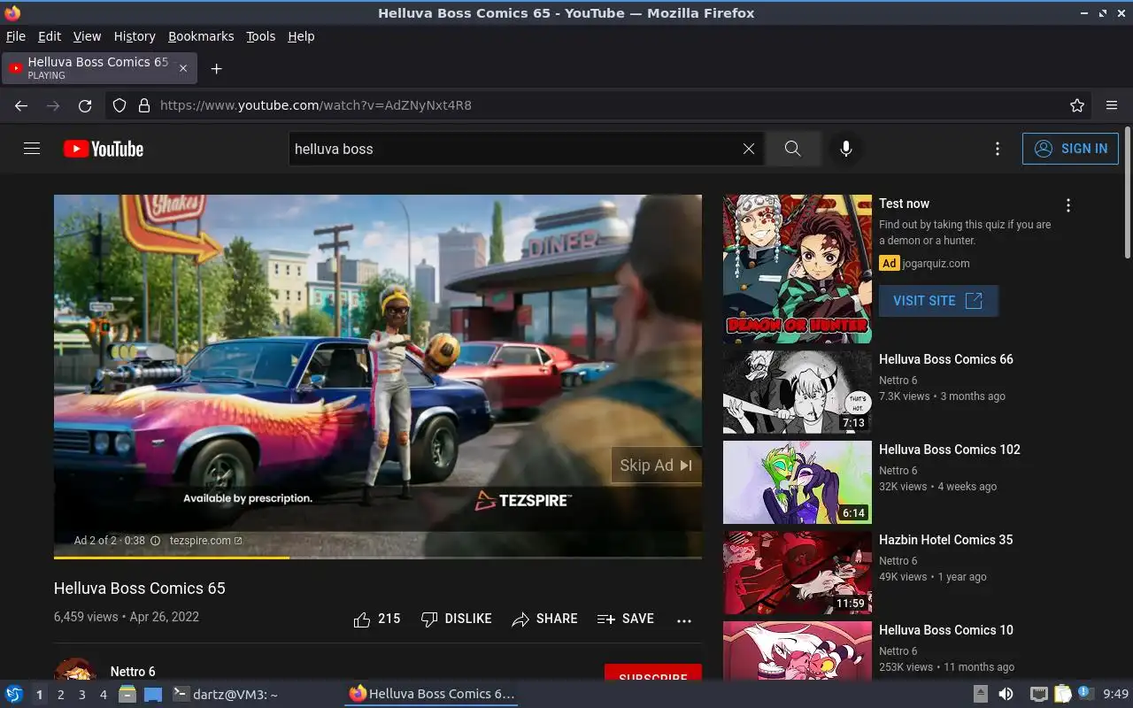1133x708 pixels.
Task: Open the jogarquiz.com advertiser link
Action: tap(936, 263)
